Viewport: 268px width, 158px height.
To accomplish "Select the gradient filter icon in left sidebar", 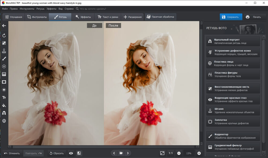I will [x=4, y=74].
